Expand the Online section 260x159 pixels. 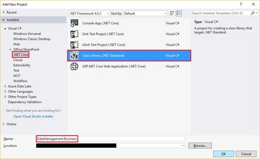tap(4, 124)
